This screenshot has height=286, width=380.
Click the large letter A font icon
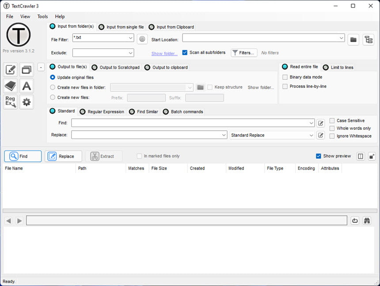pyautogui.click(x=27, y=86)
